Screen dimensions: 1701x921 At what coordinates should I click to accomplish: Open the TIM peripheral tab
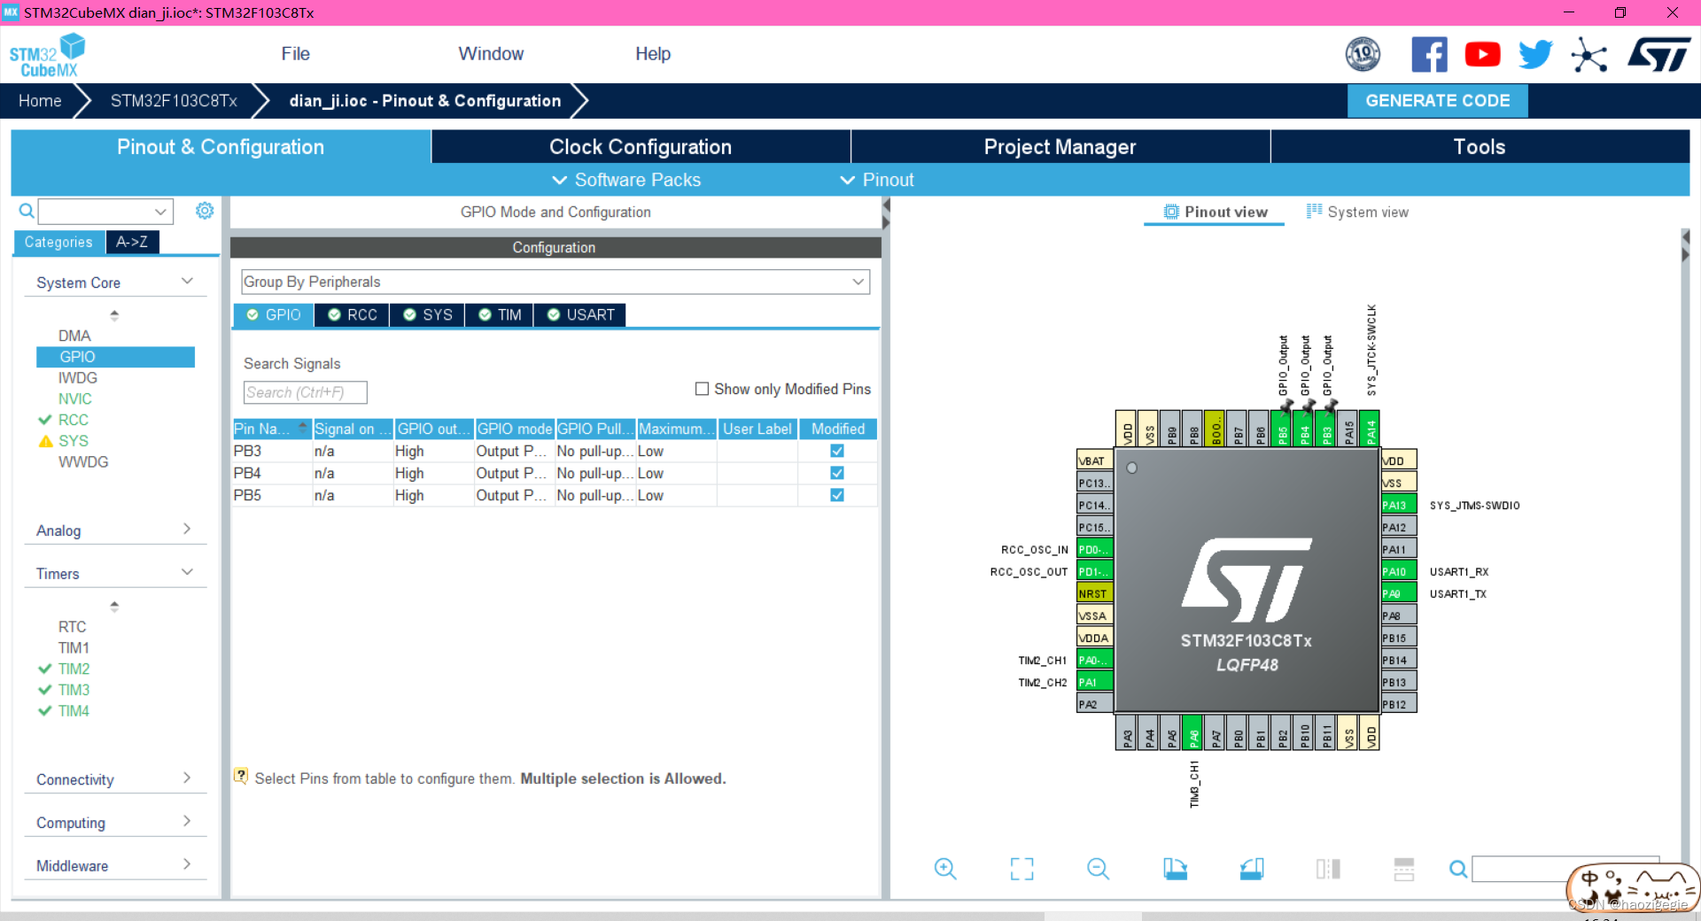point(500,315)
